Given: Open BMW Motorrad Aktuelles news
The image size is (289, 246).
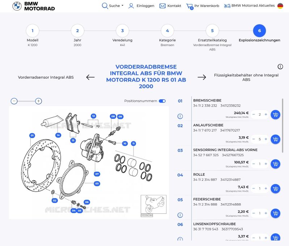Looking at the screenshot, I should tap(249, 6).
